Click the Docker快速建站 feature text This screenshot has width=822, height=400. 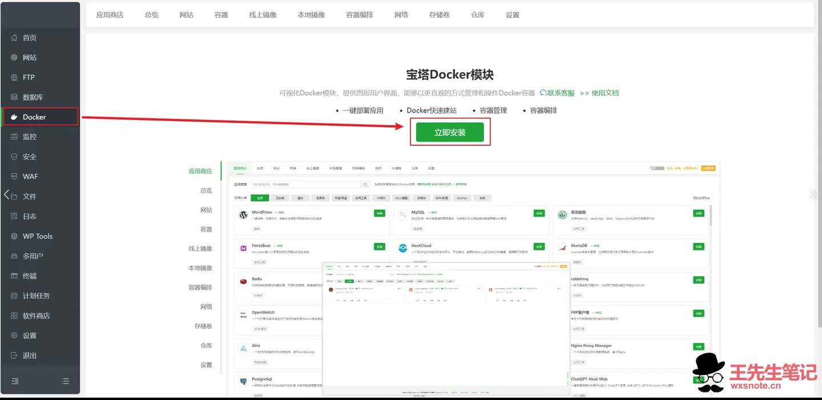pos(432,110)
